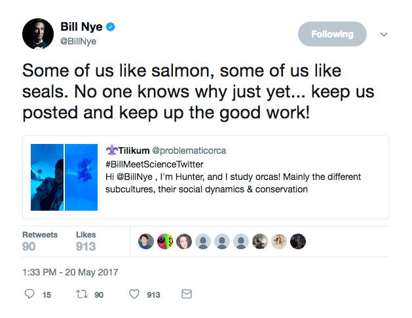Click the Bill Nye display name
Image resolution: width=412 pixels, height=318 pixels.
(82, 27)
